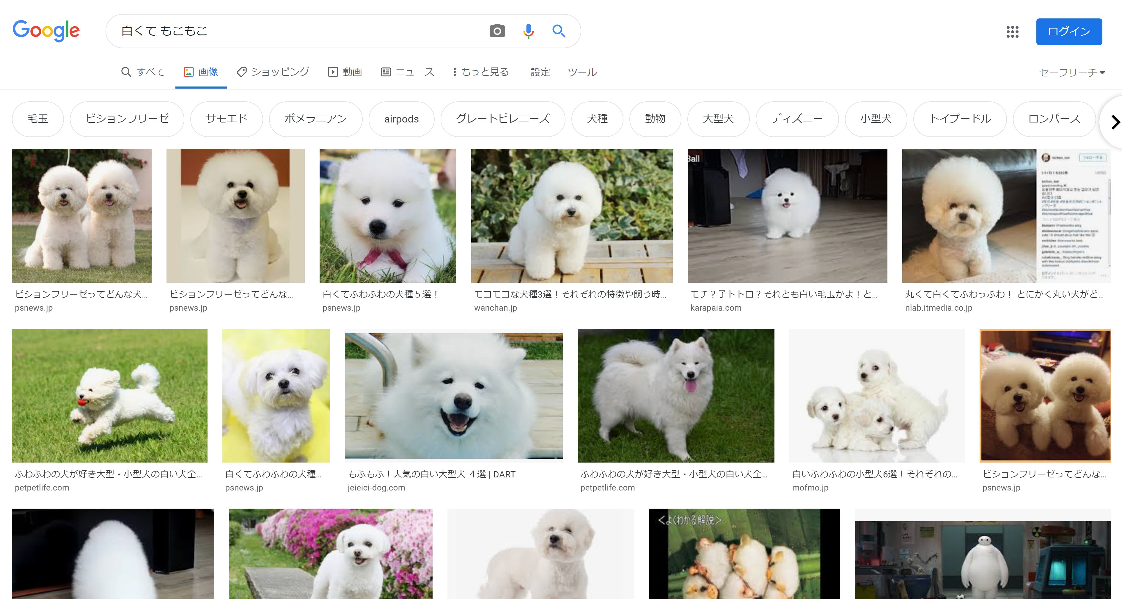
Task: Switch to the すべて tab
Action: 143,72
